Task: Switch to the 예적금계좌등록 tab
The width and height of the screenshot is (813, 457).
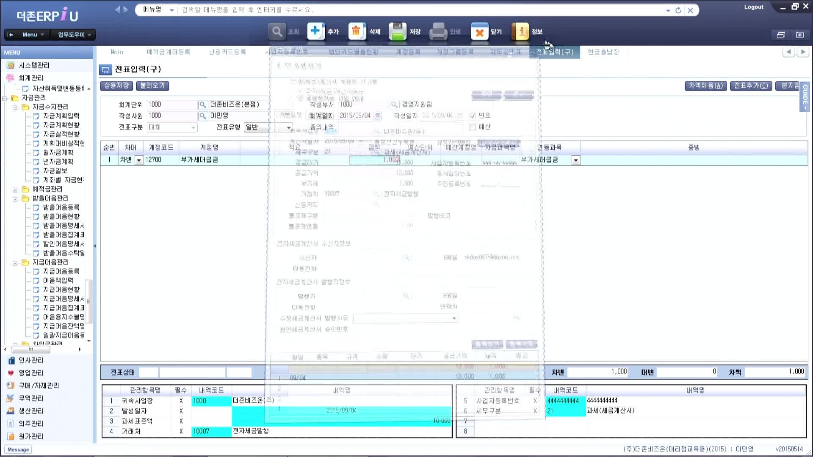Action: coord(168,52)
